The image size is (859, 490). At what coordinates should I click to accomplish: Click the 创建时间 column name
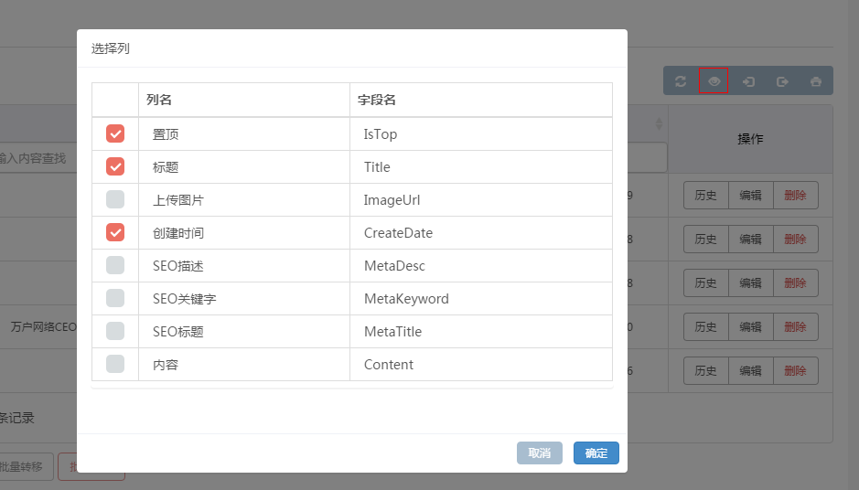tap(178, 233)
